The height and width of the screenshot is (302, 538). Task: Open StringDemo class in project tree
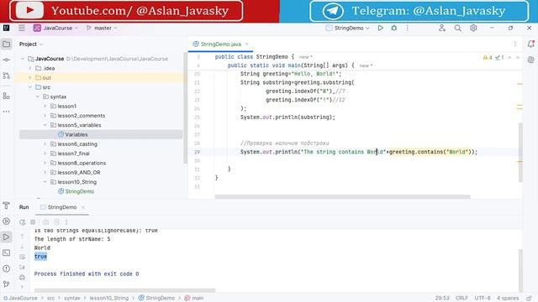click(80, 191)
